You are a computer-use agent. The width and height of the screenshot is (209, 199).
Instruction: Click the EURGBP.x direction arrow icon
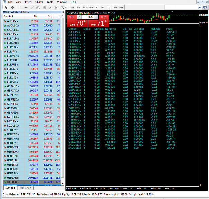(x=5, y=47)
